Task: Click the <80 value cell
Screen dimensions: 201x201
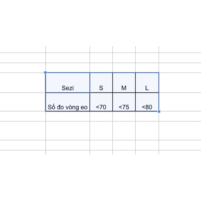Action: (147, 102)
